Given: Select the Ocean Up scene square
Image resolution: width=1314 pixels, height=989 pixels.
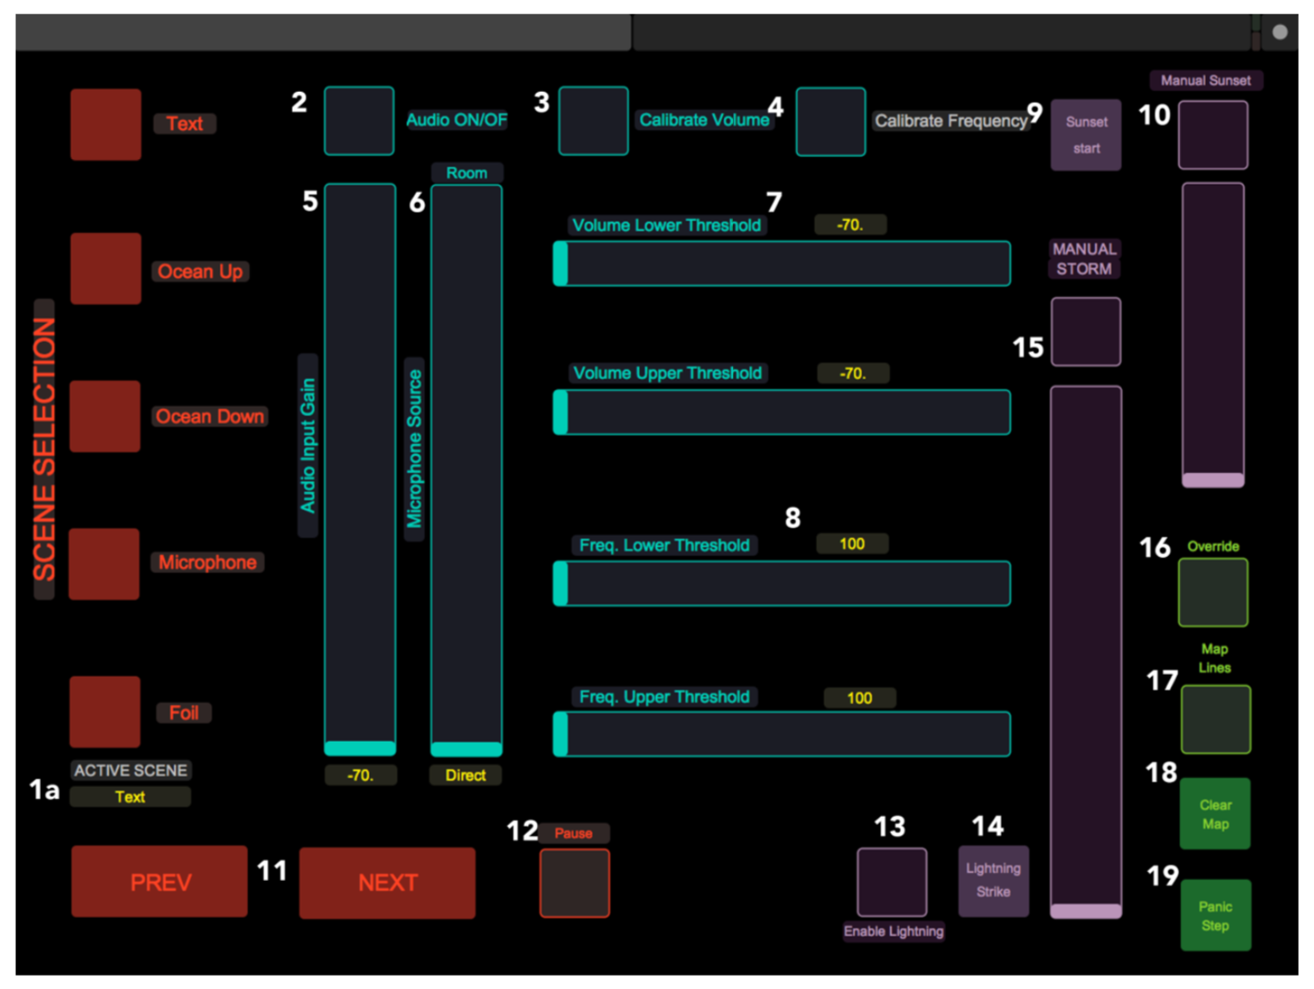Looking at the screenshot, I should click(105, 269).
